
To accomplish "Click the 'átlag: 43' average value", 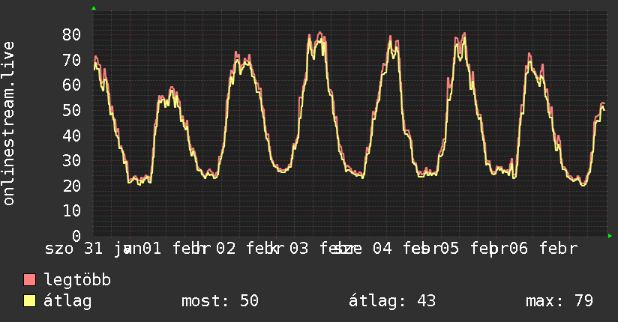I will pyautogui.click(x=392, y=301).
